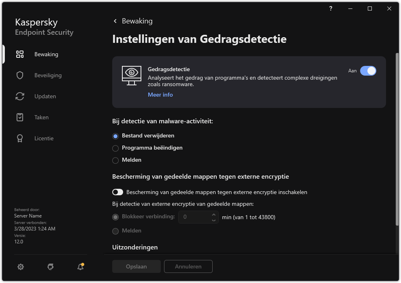Image resolution: width=401 pixels, height=283 pixels.
Task: Open settings via the gear icon
Action: click(x=21, y=266)
